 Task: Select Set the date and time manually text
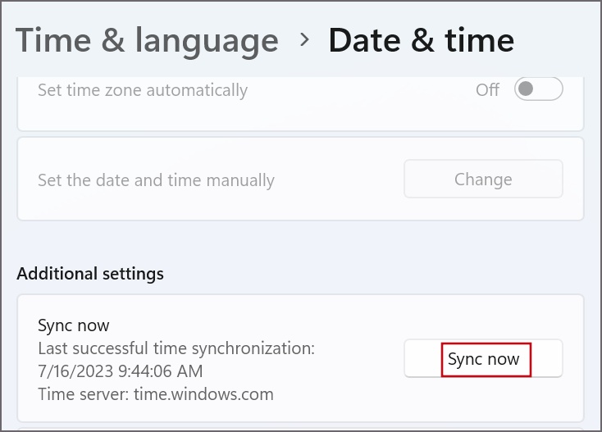pyautogui.click(x=156, y=180)
